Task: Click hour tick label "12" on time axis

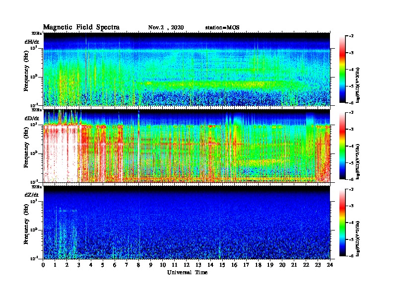Action: [x=187, y=265]
